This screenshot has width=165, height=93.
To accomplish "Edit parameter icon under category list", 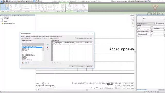I will coord(26,63).
